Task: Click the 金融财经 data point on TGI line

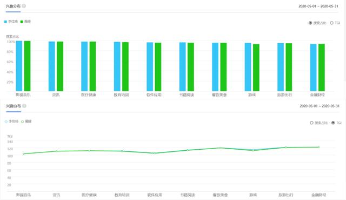Action: pos(318,147)
